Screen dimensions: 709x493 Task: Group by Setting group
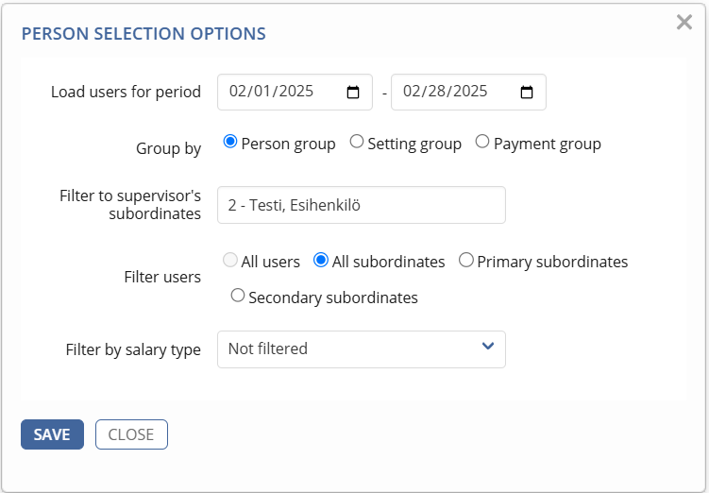[x=356, y=142]
